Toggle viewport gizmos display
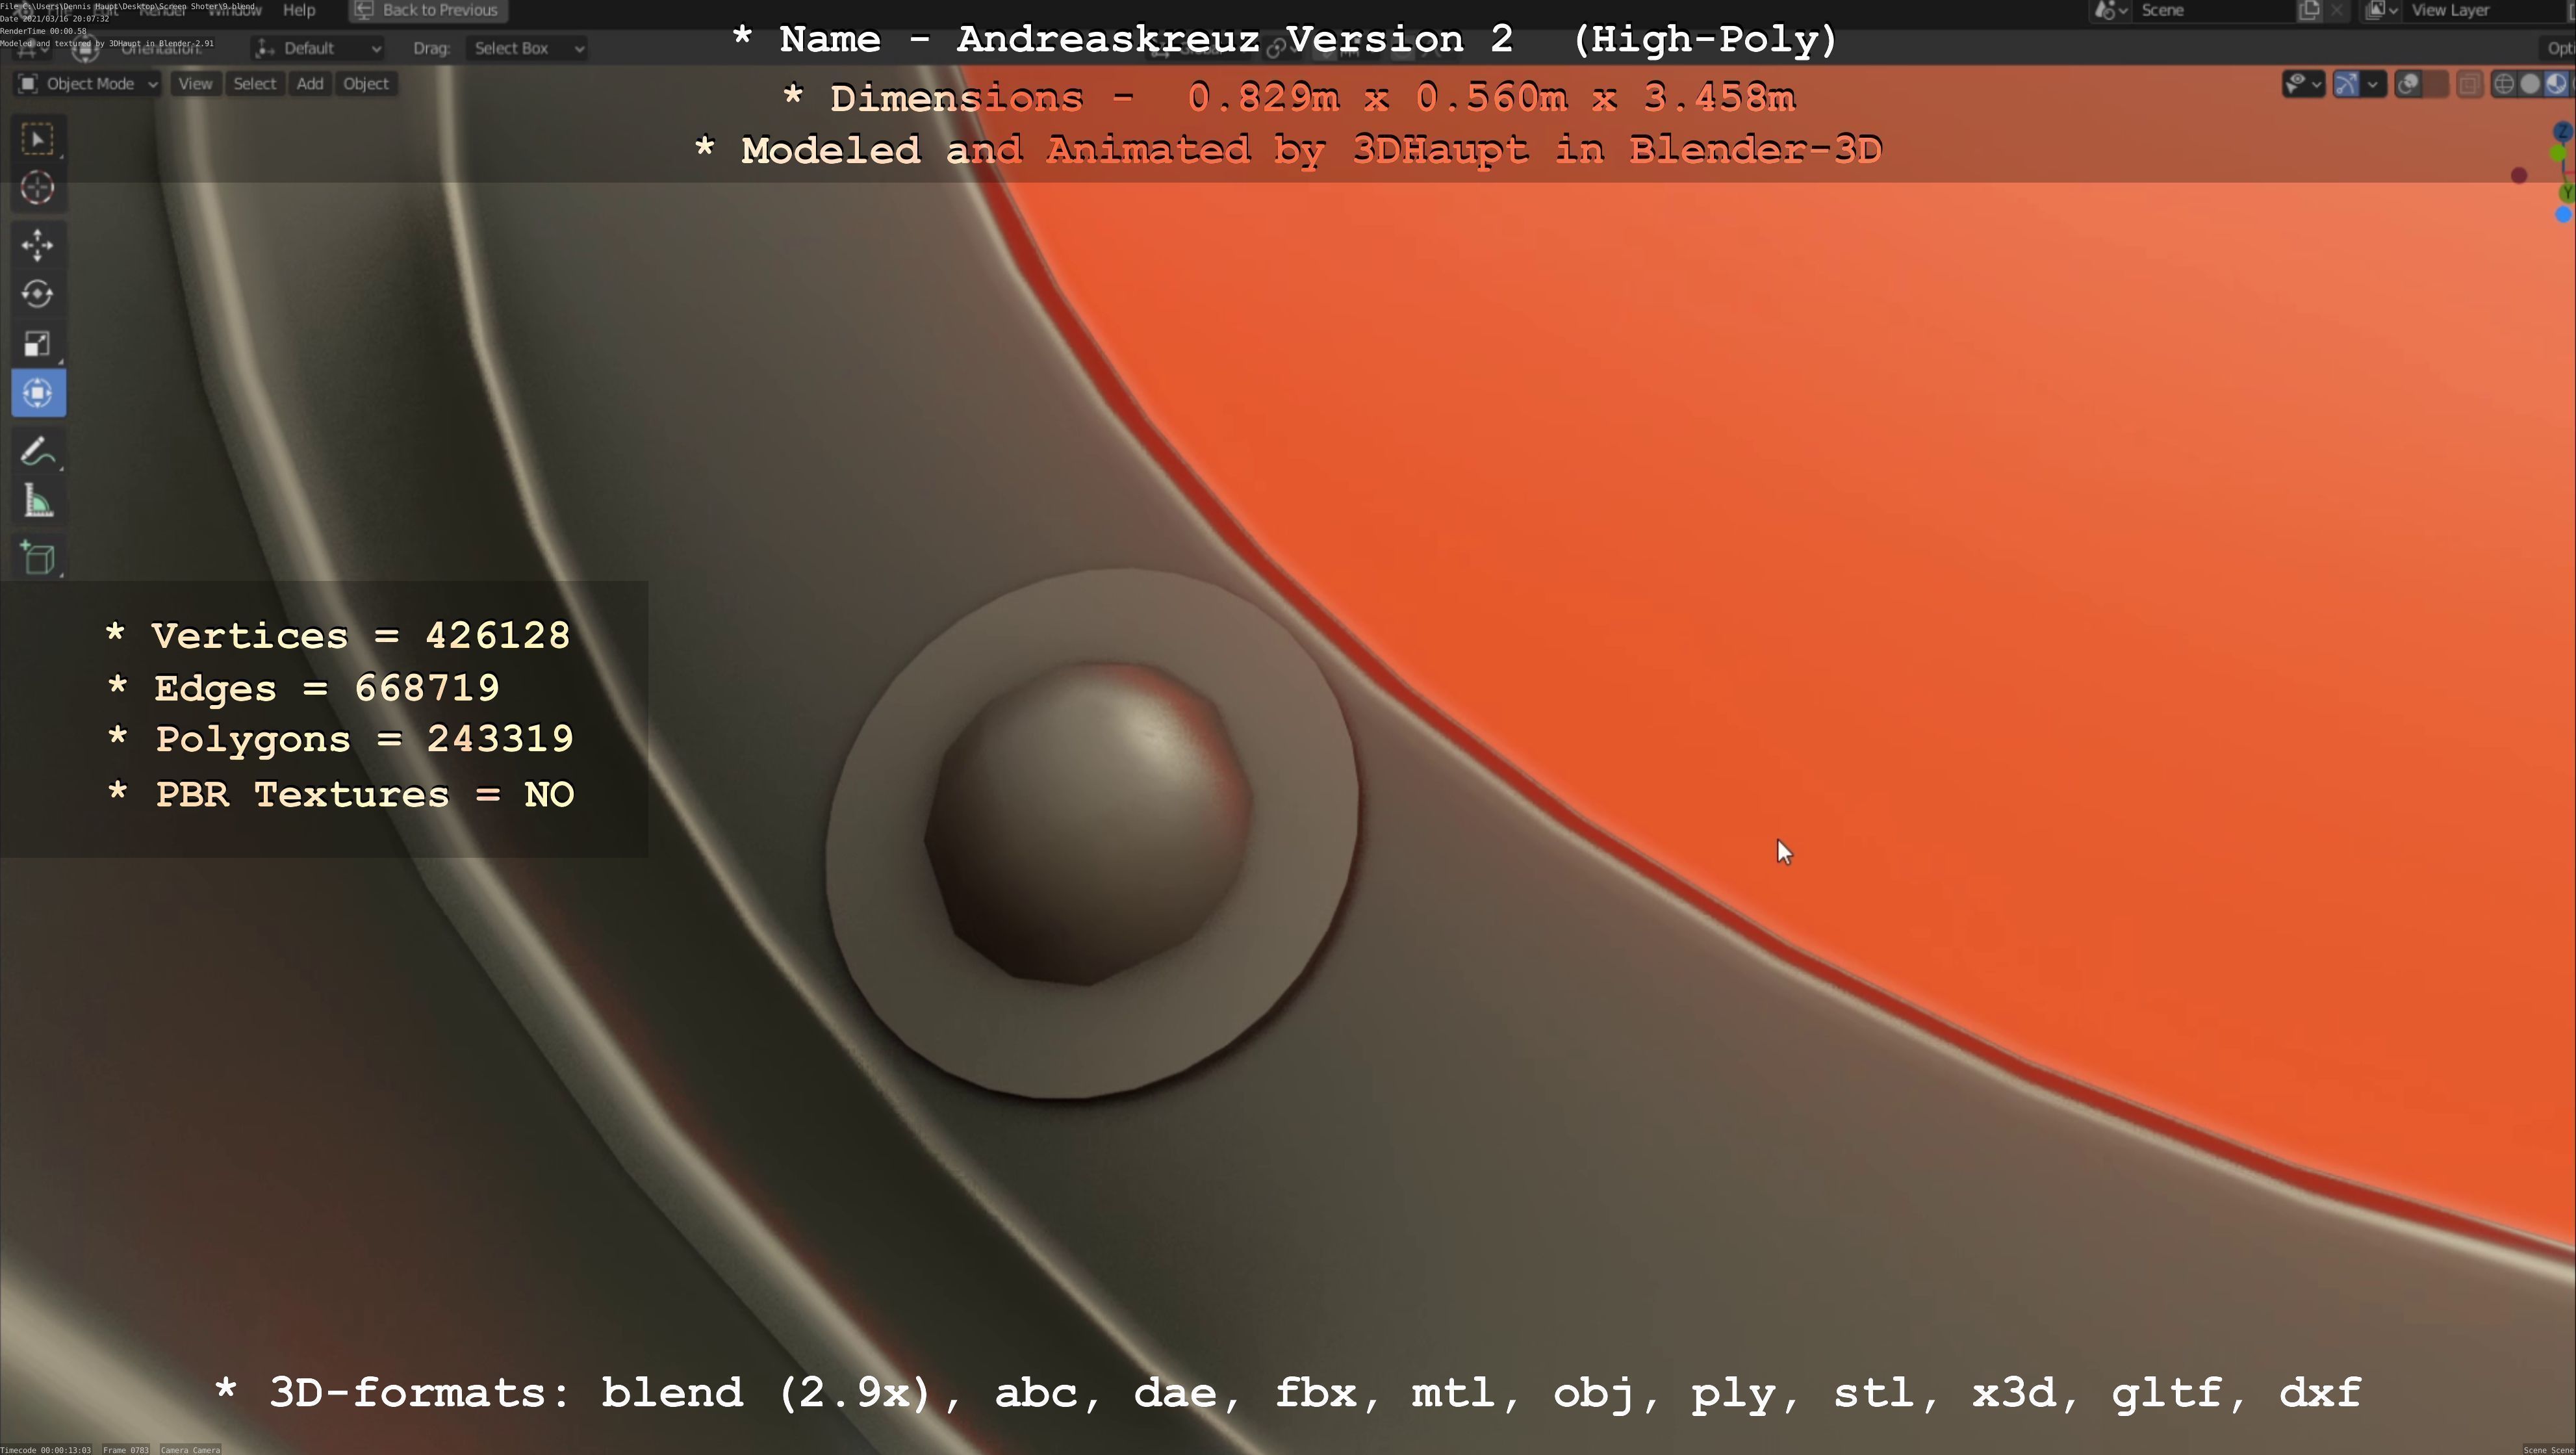The image size is (2576, 1455). point(2346,84)
